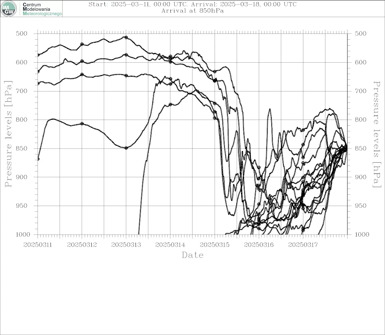Click left axis value 1000

click(23, 234)
